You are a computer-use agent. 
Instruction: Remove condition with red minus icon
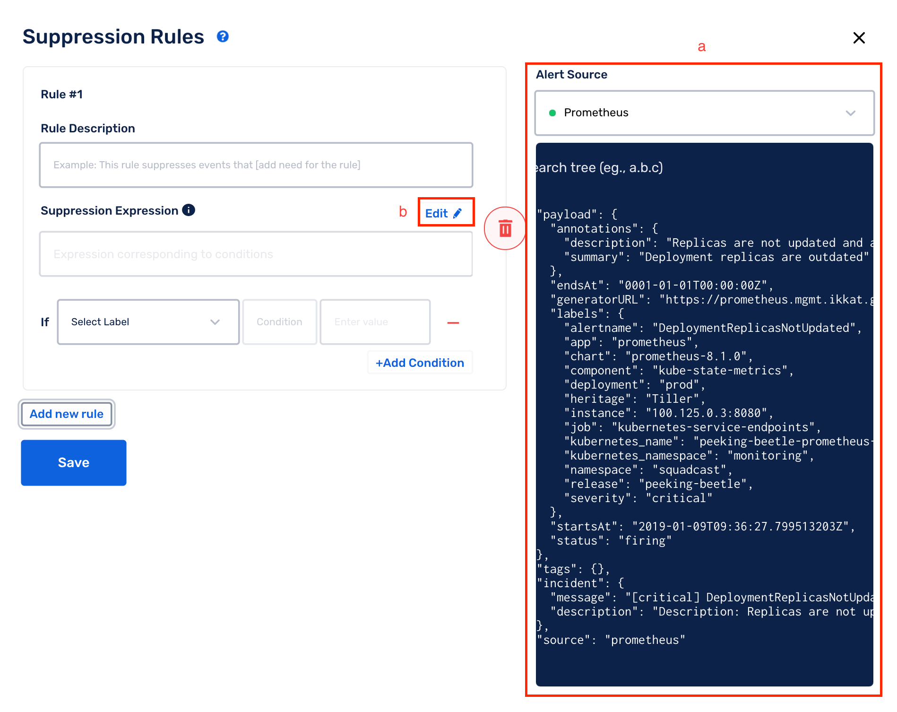coord(453,322)
